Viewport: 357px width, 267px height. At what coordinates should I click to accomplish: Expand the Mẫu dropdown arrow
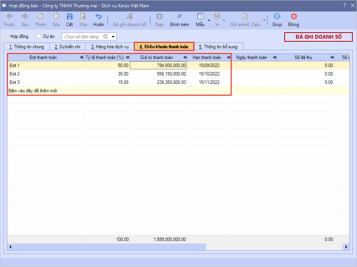tap(209, 20)
